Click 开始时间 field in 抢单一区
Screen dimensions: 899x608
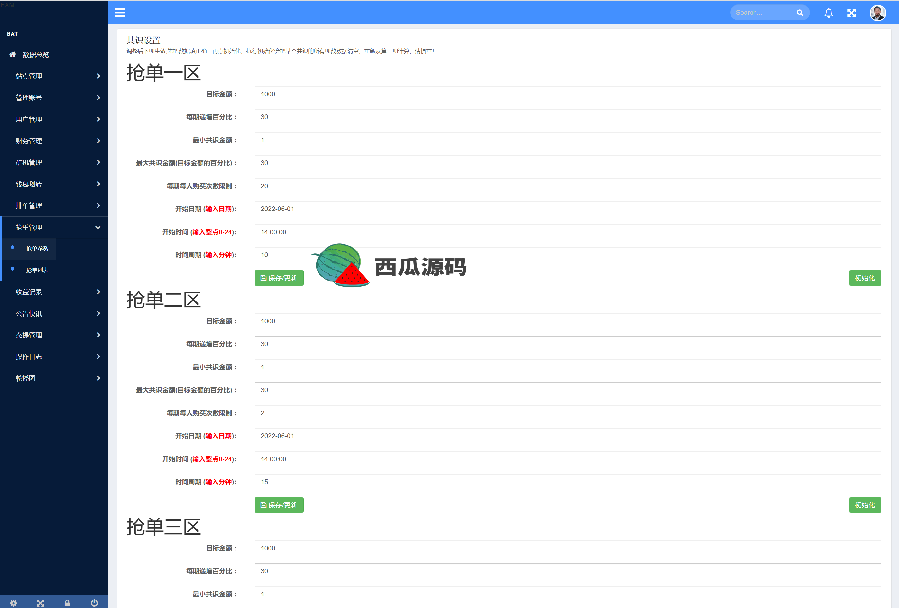point(567,232)
